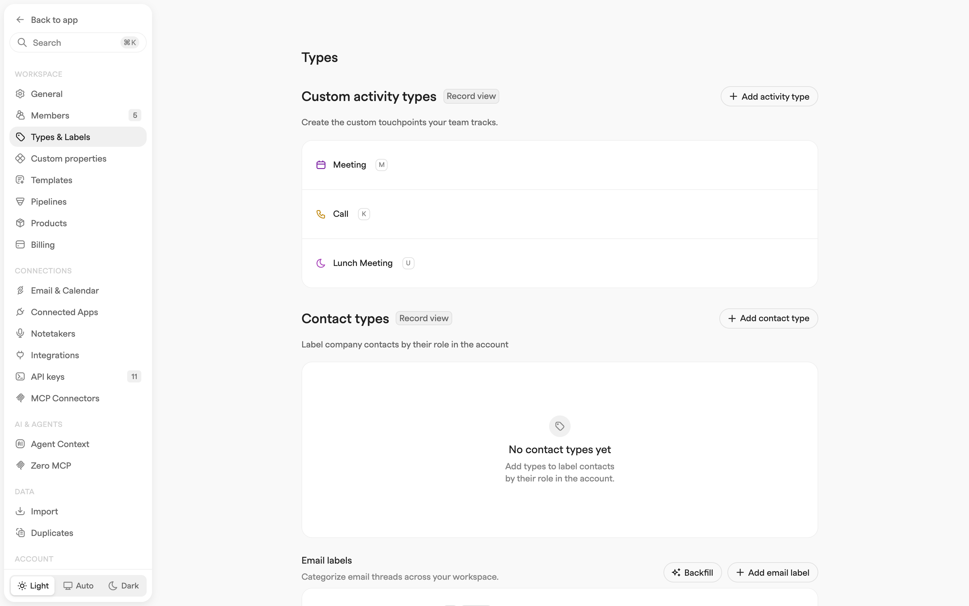Click the 11 count badge on API keys
This screenshot has width=969, height=606.
(134, 377)
